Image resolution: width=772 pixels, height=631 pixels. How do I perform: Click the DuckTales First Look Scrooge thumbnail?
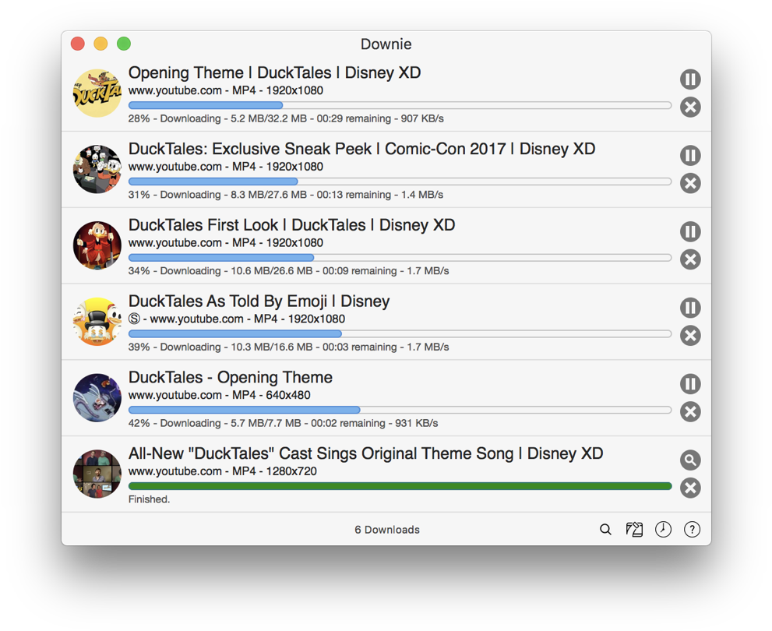coord(97,245)
